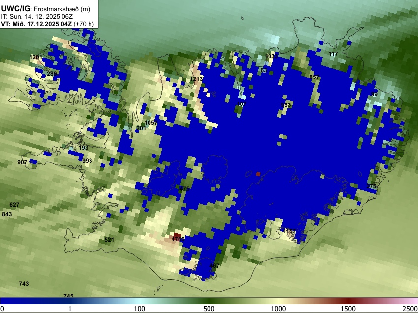Click the map value '475'
Image resolution: width=418 pixels, height=313 pixels.
tap(184, 189)
